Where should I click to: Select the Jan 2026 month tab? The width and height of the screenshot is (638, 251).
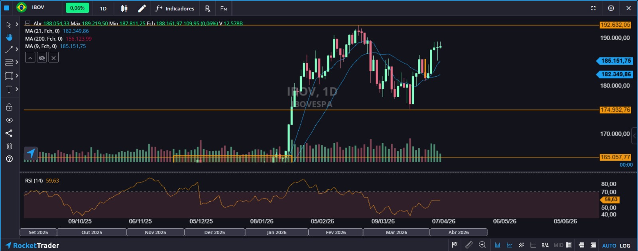click(276, 232)
